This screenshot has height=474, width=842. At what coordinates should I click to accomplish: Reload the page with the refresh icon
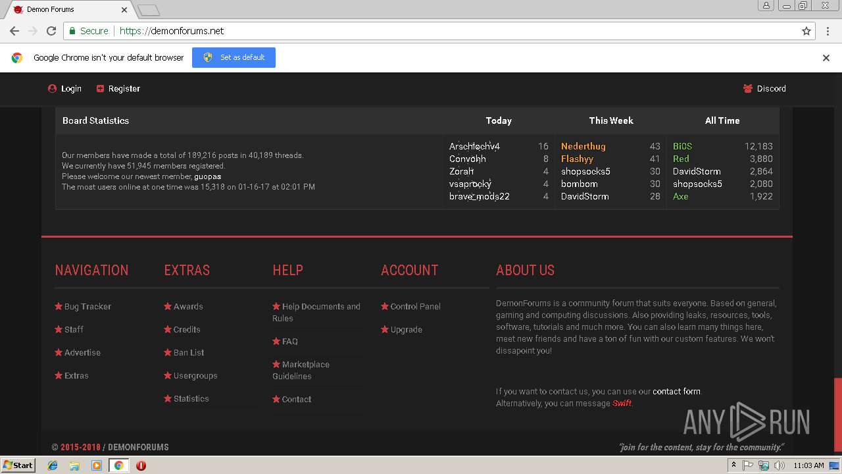pyautogui.click(x=51, y=31)
